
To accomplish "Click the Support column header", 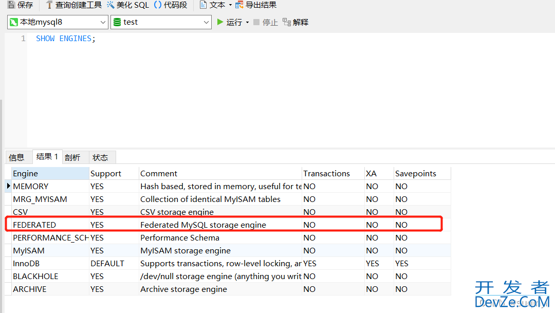I will [x=114, y=174].
